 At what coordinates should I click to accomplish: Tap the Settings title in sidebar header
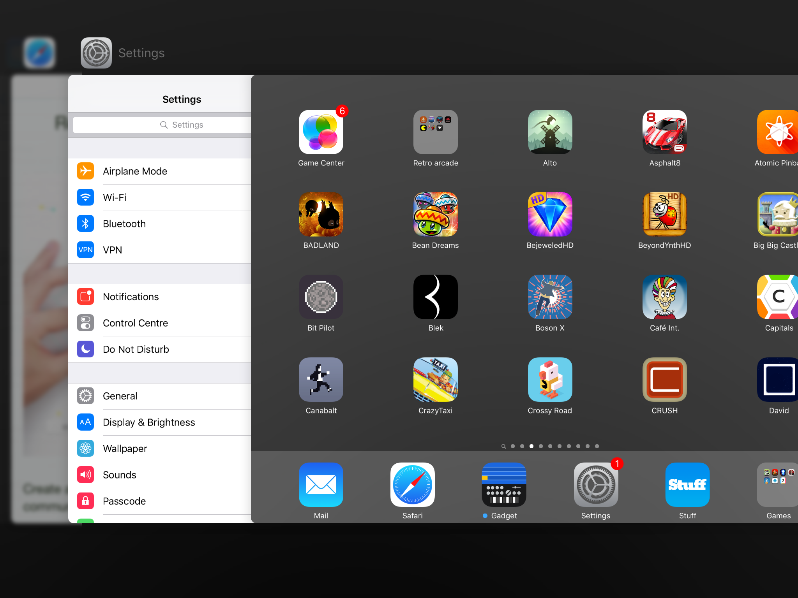point(182,99)
